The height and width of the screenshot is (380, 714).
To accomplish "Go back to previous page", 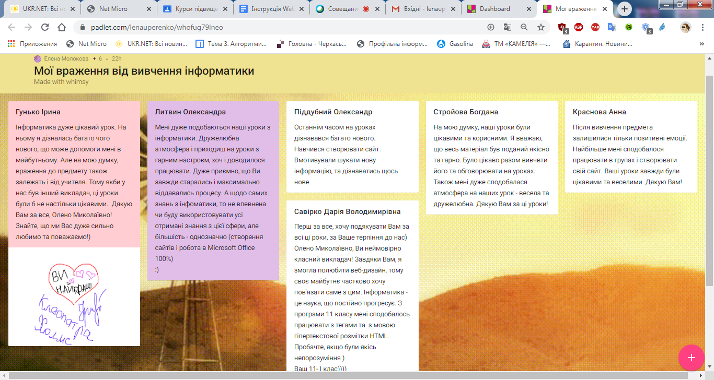I will pyautogui.click(x=11, y=27).
